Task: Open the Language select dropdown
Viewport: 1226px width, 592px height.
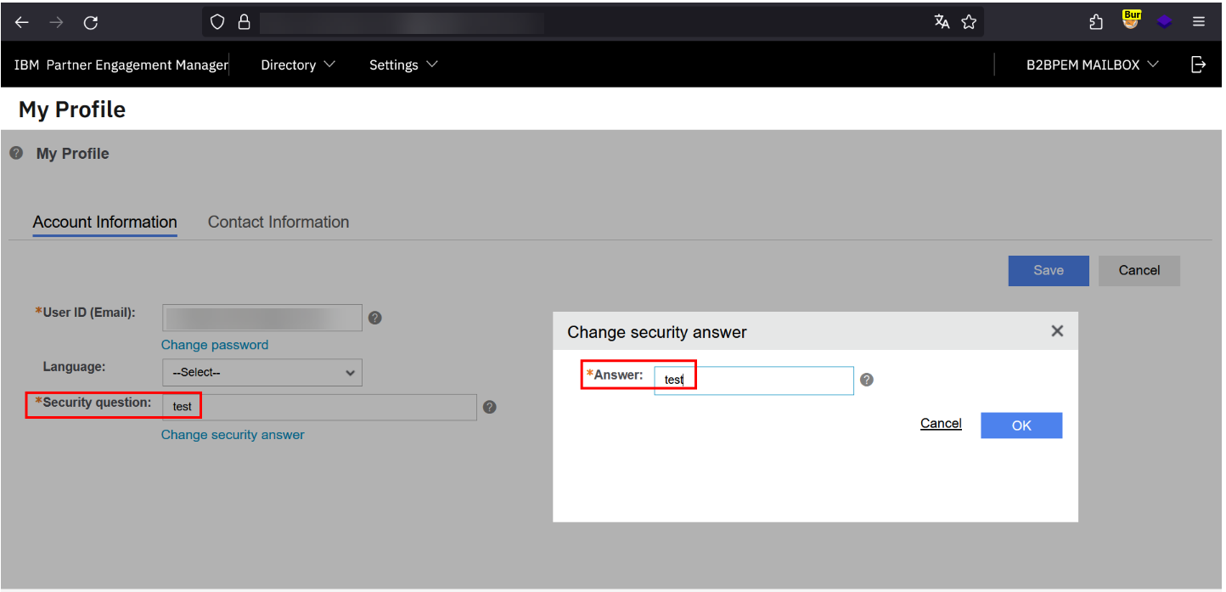Action: (x=262, y=372)
